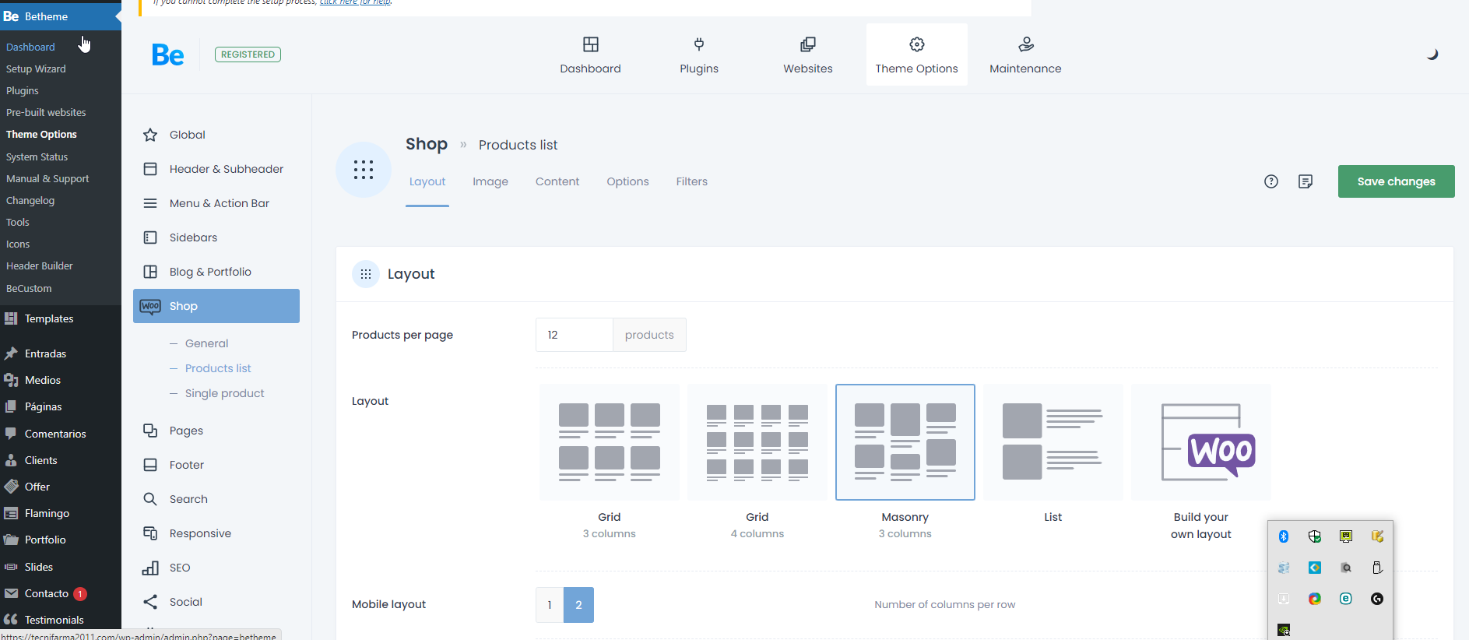
Task: Click the Header & Subheader icon
Action: (x=150, y=169)
